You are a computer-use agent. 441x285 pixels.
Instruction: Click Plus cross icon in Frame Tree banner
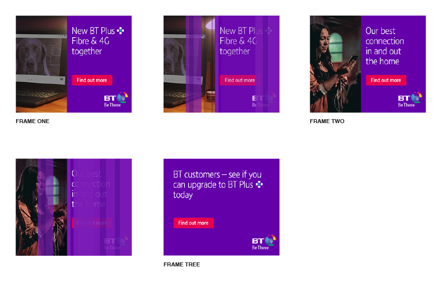[259, 184]
